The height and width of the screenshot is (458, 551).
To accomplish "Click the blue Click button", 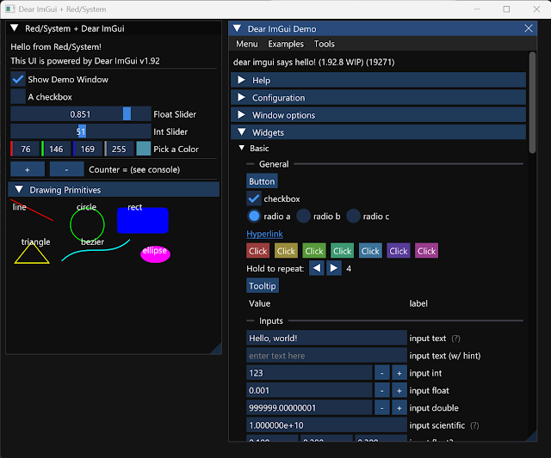I will coord(370,251).
